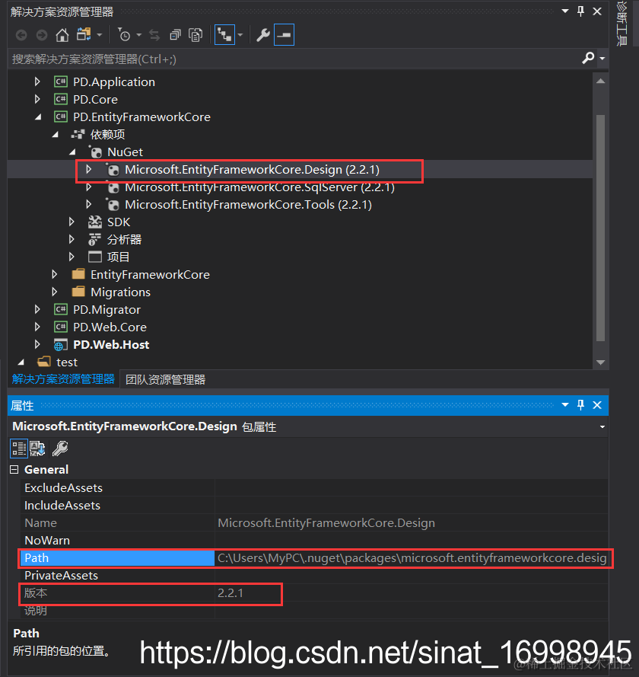Select the PD.Core project
This screenshot has height=677, width=639.
pos(95,100)
